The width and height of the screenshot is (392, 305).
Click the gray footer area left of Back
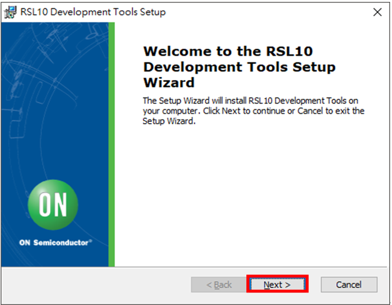[x=94, y=284]
